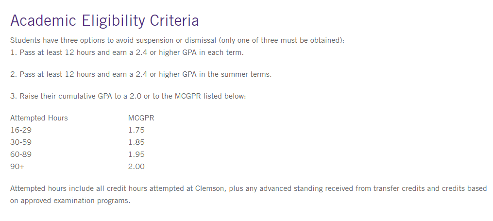Click the 1.95 MCGPR value
Image resolution: width=493 pixels, height=221 pixels.
click(x=136, y=154)
